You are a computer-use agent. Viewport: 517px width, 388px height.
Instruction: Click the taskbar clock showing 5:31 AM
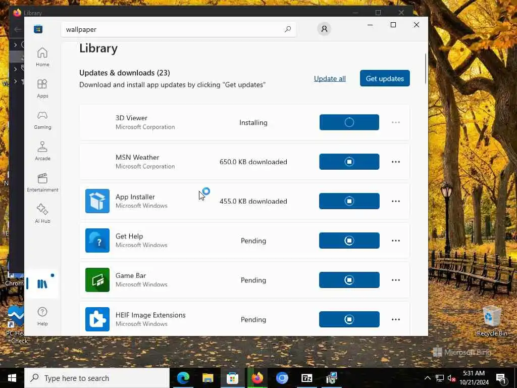(474, 378)
